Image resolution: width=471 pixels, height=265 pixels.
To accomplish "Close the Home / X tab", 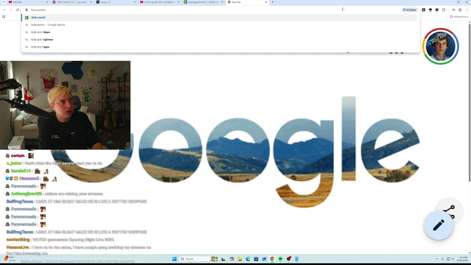I will tap(135, 2).
